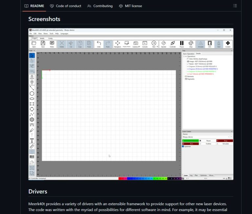
Task: Click Simulate button in Laser Control panel
Action: [x=224, y=144]
